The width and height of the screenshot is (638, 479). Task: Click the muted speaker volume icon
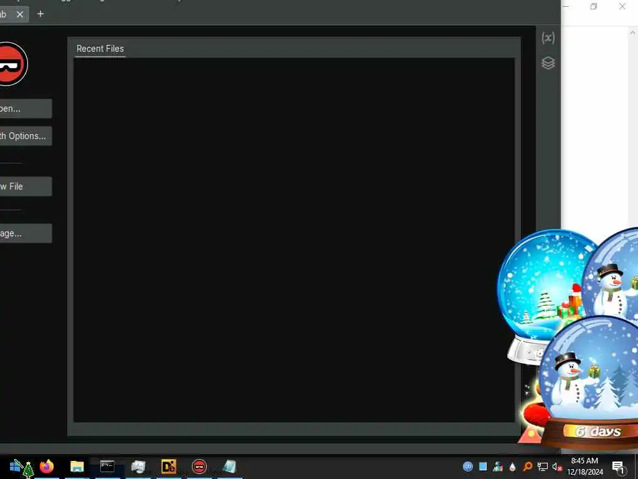pyautogui.click(x=557, y=467)
